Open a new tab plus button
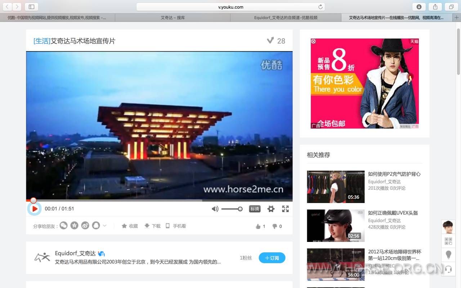Screen dimensions: 461x288 457,18
